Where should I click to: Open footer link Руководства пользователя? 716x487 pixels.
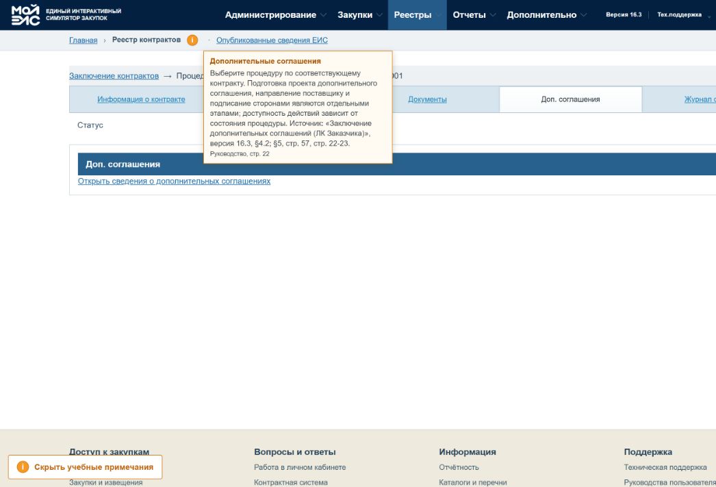(x=669, y=482)
